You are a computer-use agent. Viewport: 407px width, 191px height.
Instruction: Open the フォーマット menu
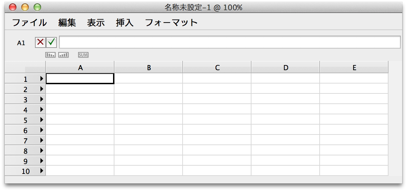[x=171, y=23]
